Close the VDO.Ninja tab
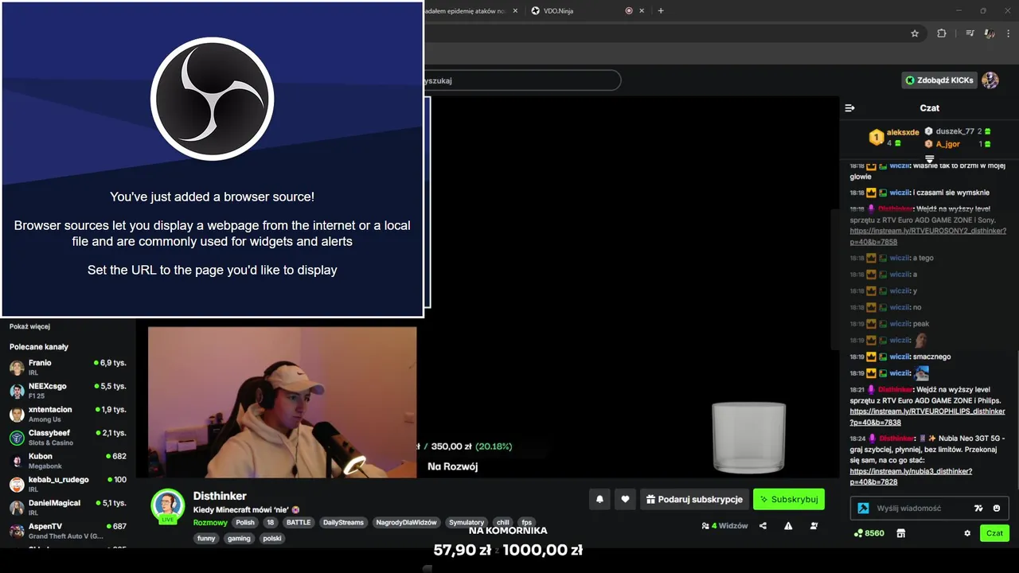The width and height of the screenshot is (1019, 573). click(642, 11)
